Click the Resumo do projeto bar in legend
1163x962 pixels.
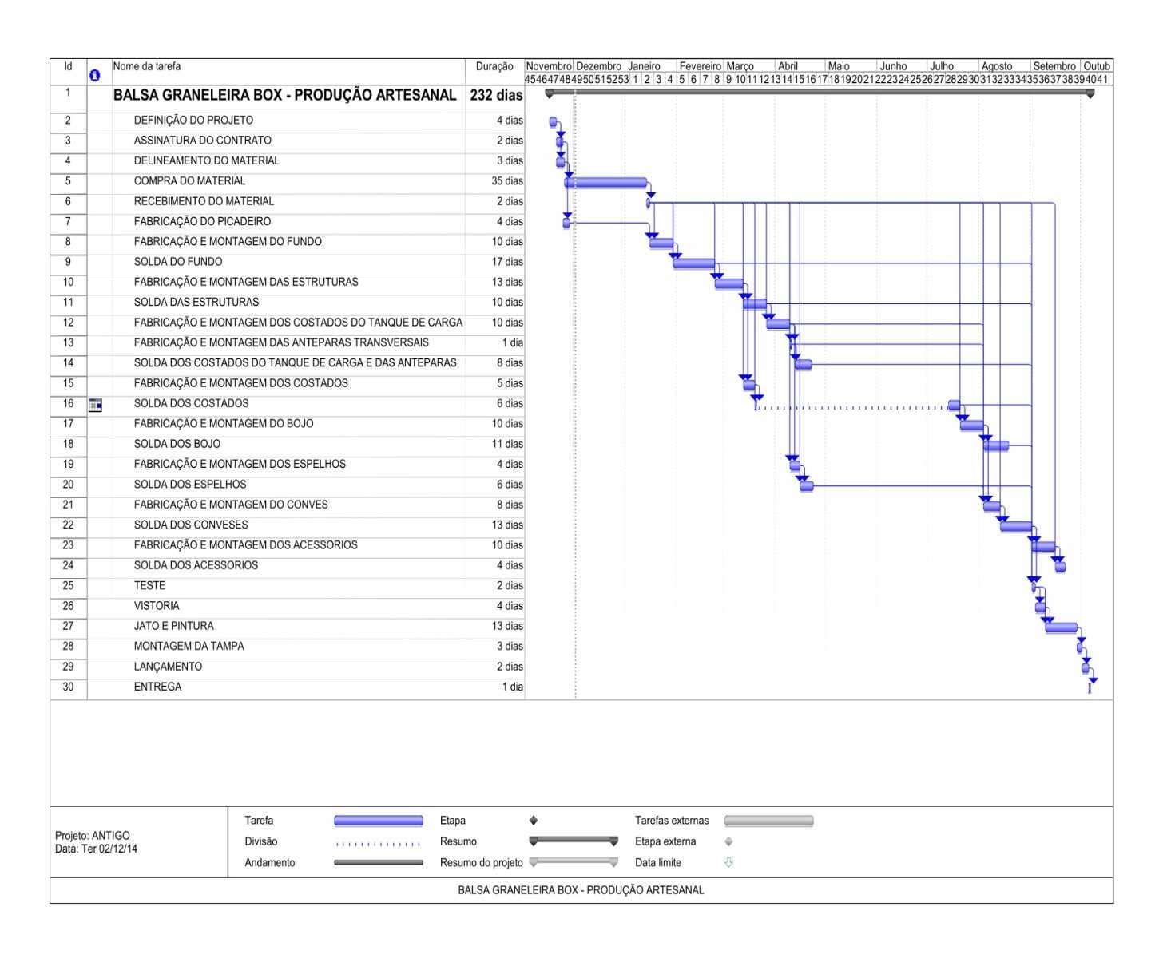click(x=574, y=862)
